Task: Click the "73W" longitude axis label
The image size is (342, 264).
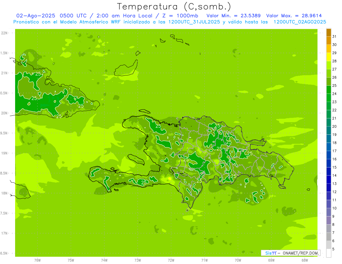Action: coord(138,260)
